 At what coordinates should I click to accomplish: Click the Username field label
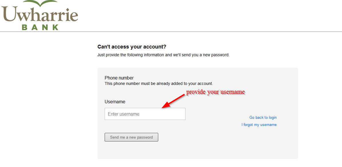(x=115, y=102)
